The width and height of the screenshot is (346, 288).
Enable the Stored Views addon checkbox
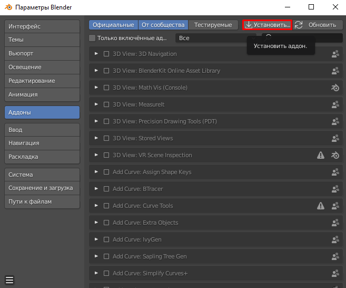[106, 138]
